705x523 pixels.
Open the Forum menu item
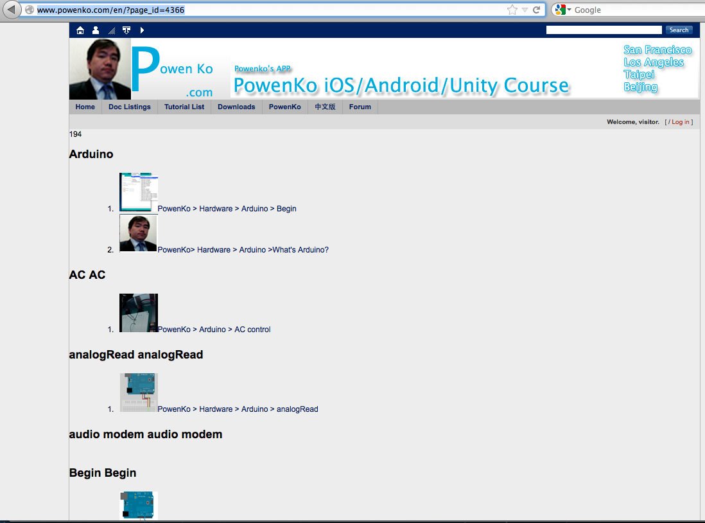pyautogui.click(x=360, y=107)
